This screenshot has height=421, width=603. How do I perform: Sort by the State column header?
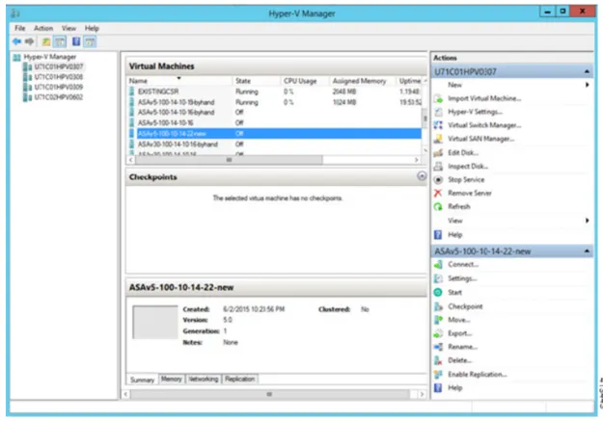click(256, 81)
